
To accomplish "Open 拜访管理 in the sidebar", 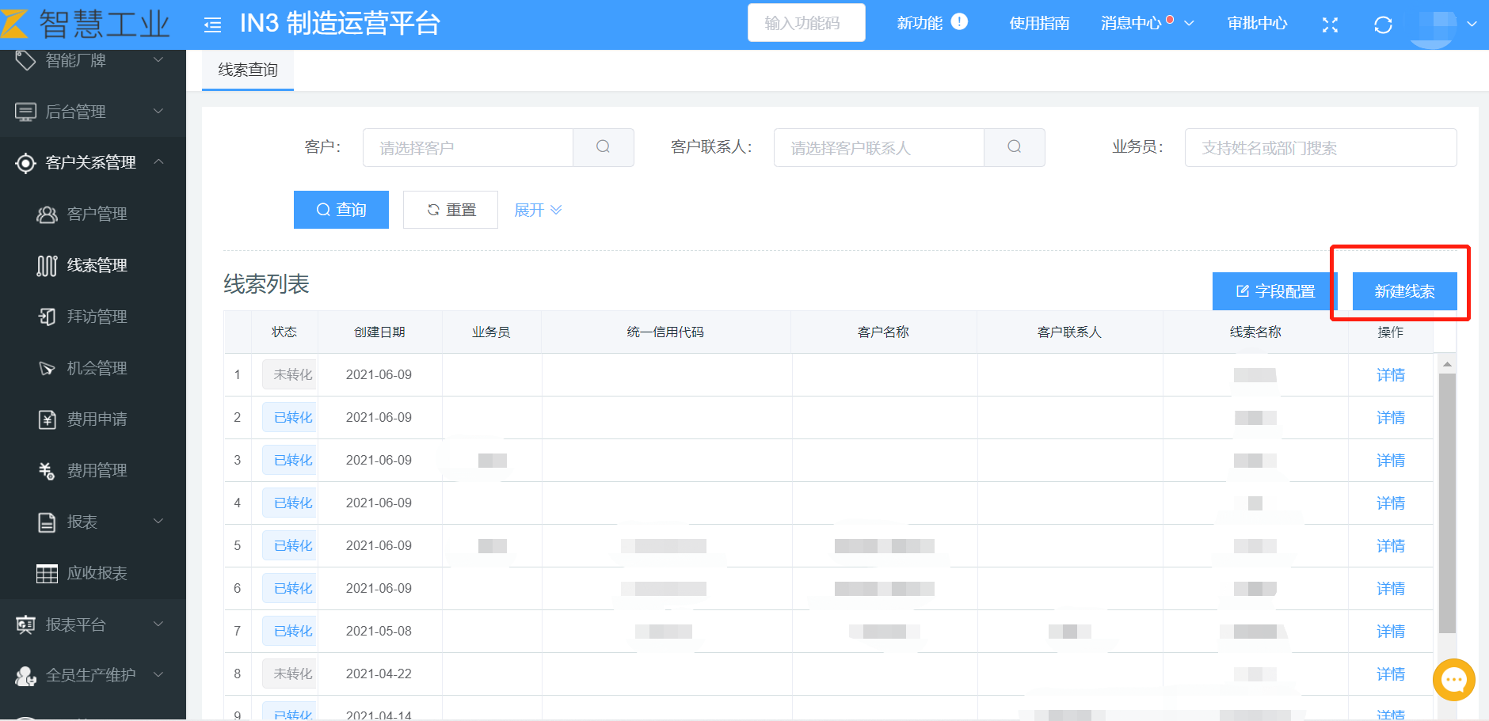I will [97, 317].
